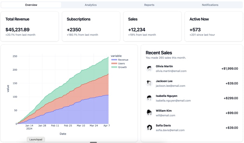Click Olivia Martin's avatar icon

point(149,68)
